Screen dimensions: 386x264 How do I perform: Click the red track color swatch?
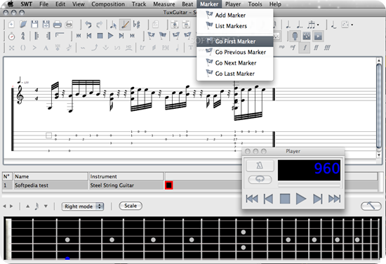(169, 185)
